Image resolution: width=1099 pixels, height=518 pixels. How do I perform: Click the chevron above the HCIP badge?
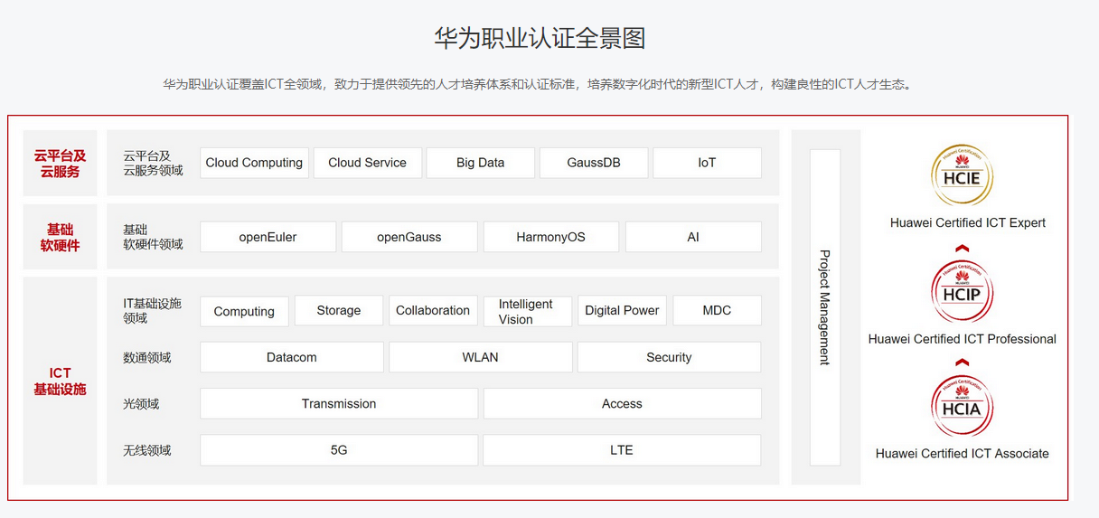963,247
